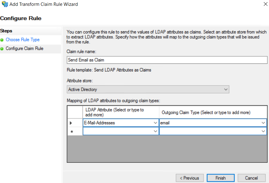This screenshot has height=183, width=269.
Task: Click the Finish button
Action: (x=220, y=178)
